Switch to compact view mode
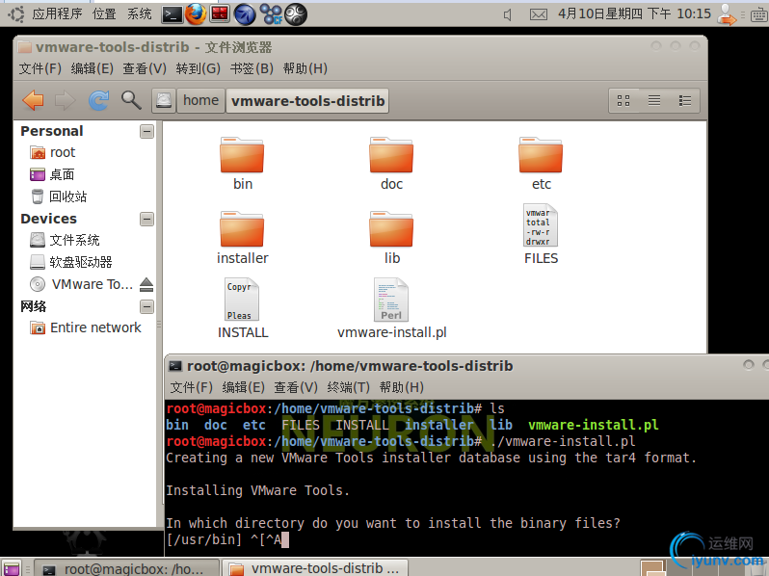769x576 pixels. point(684,101)
